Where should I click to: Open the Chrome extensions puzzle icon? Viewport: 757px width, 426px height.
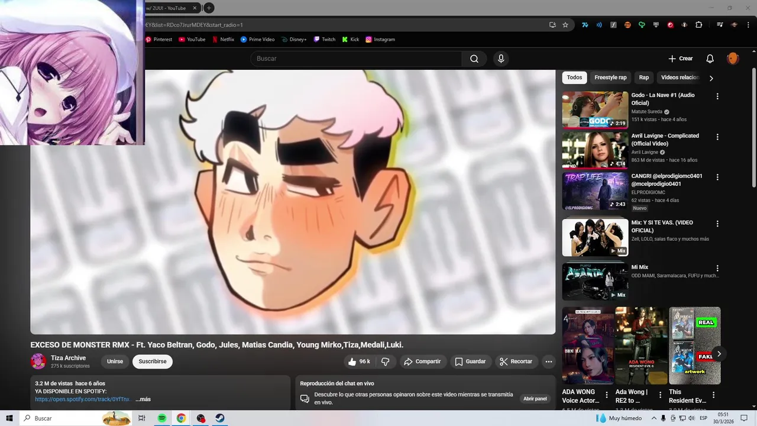pos(698,25)
